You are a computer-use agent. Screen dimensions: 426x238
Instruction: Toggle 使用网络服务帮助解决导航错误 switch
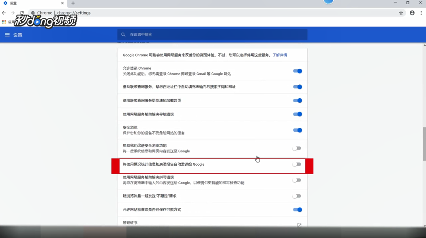297,114
